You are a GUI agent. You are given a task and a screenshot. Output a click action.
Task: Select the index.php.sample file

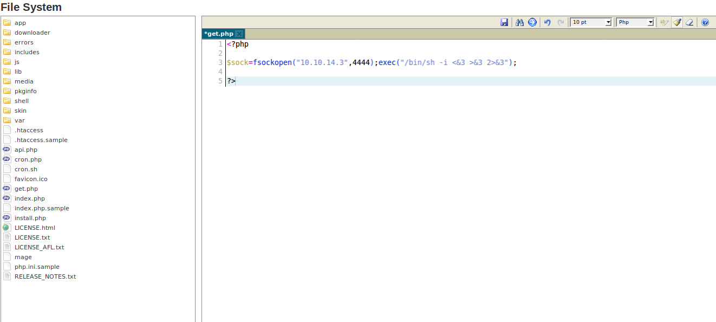pyautogui.click(x=42, y=208)
